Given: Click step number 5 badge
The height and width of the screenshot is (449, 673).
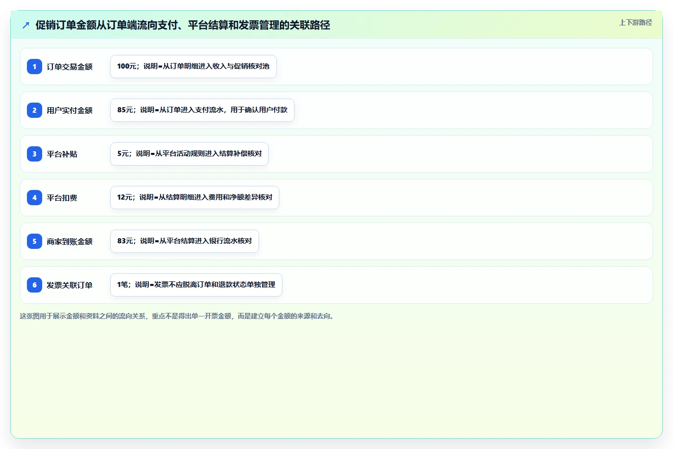Looking at the screenshot, I should [35, 241].
